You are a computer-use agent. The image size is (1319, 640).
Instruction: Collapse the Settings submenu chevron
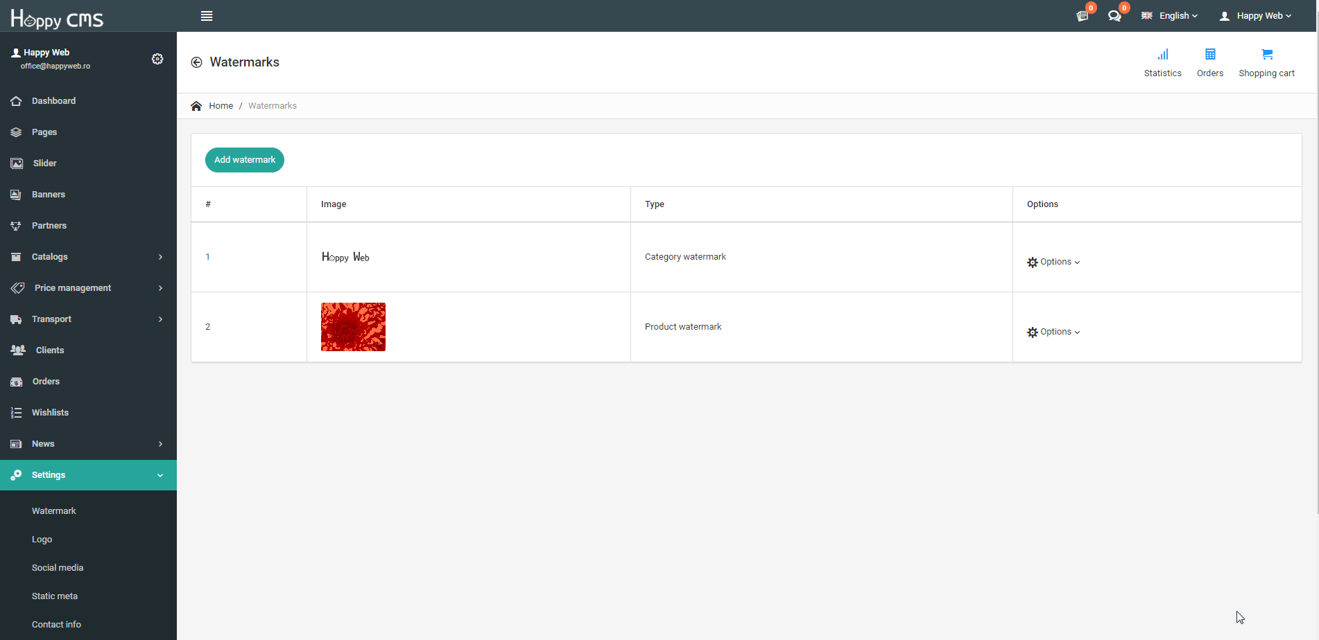[160, 475]
